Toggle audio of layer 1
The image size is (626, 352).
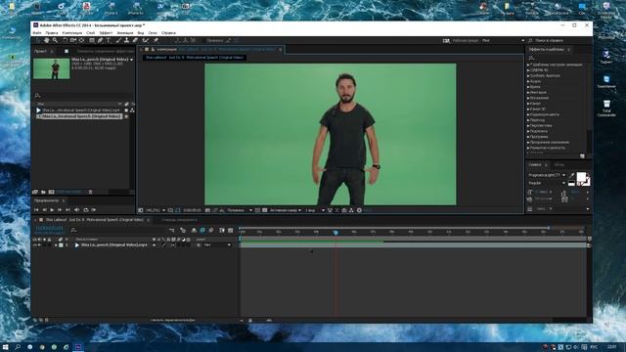click(39, 245)
